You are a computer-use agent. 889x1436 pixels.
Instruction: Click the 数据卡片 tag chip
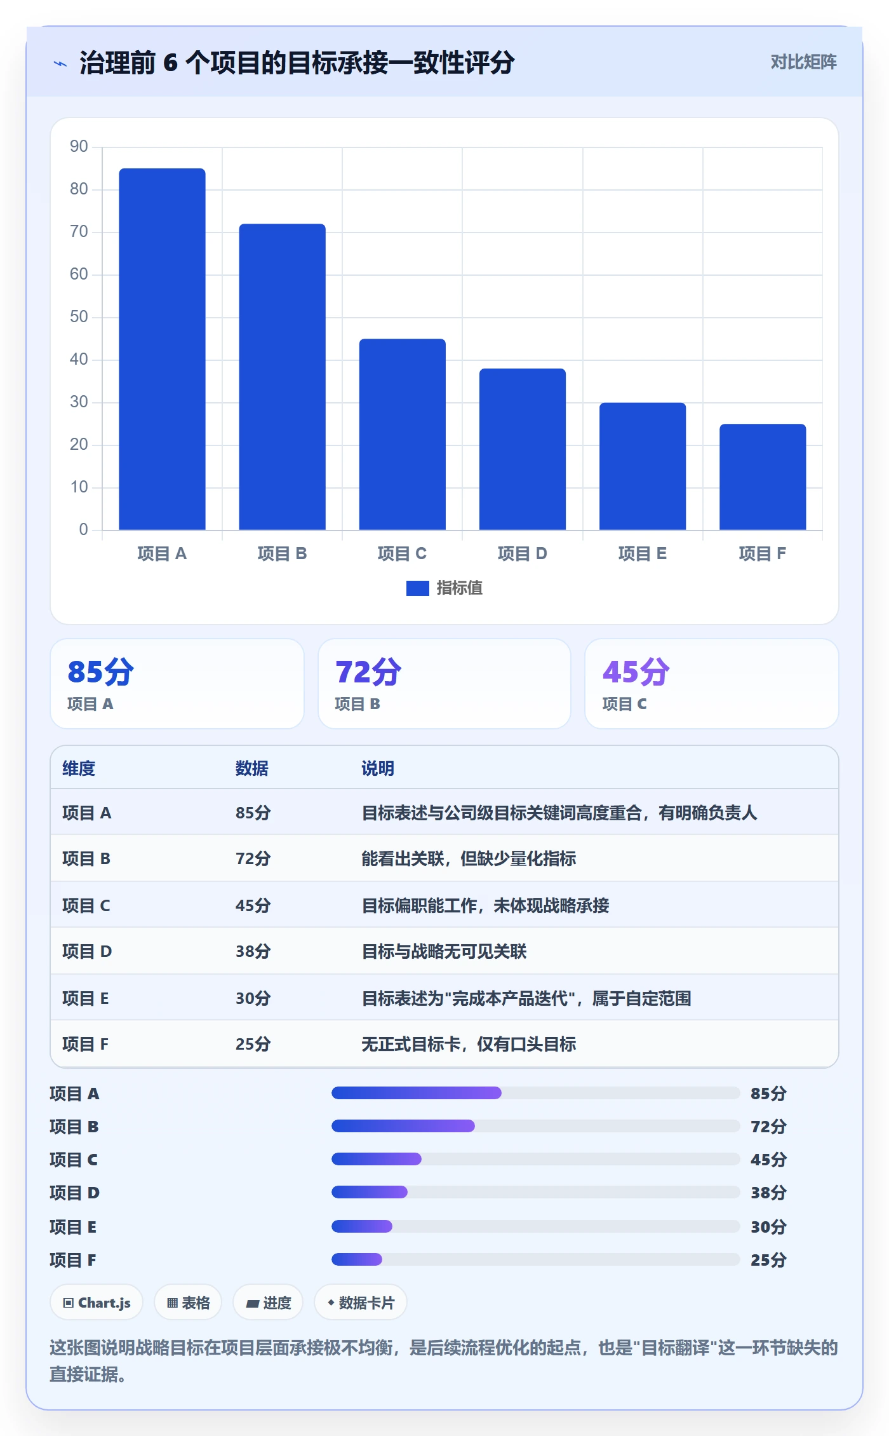coord(361,1303)
